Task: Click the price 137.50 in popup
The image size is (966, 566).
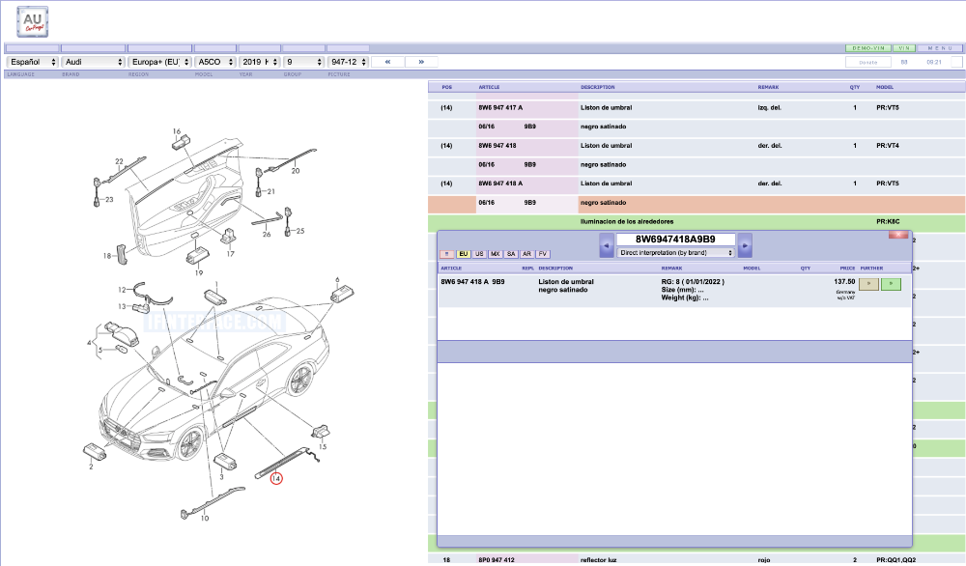Action: (x=844, y=281)
